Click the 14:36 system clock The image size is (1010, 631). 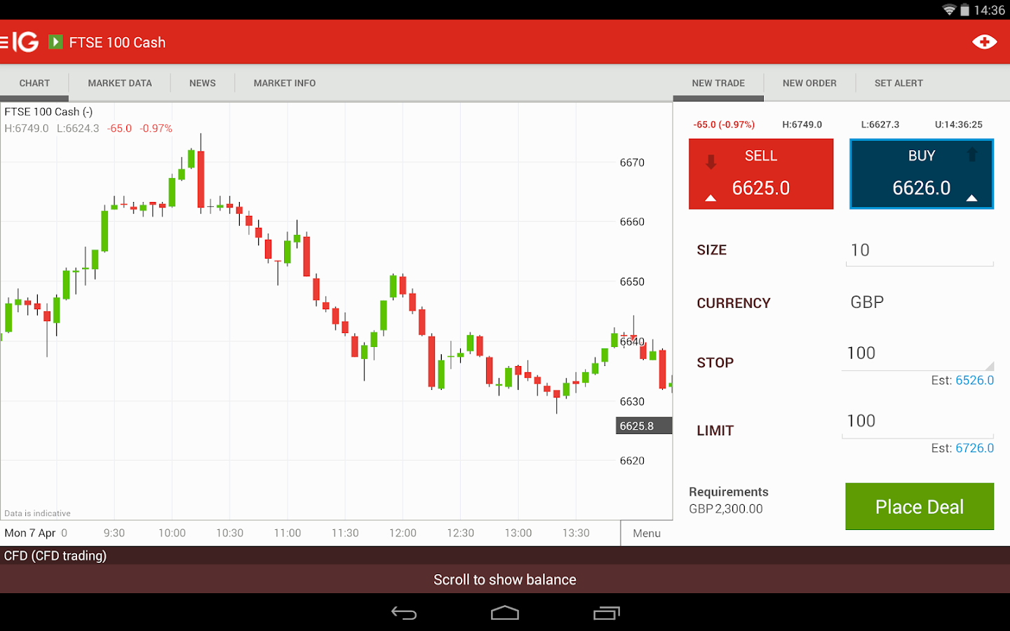point(990,10)
